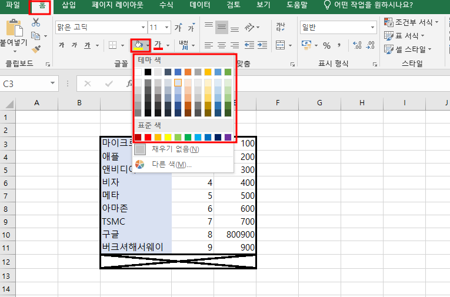Pick the green theme color swatch
This screenshot has width=450, height=297.
228,72
